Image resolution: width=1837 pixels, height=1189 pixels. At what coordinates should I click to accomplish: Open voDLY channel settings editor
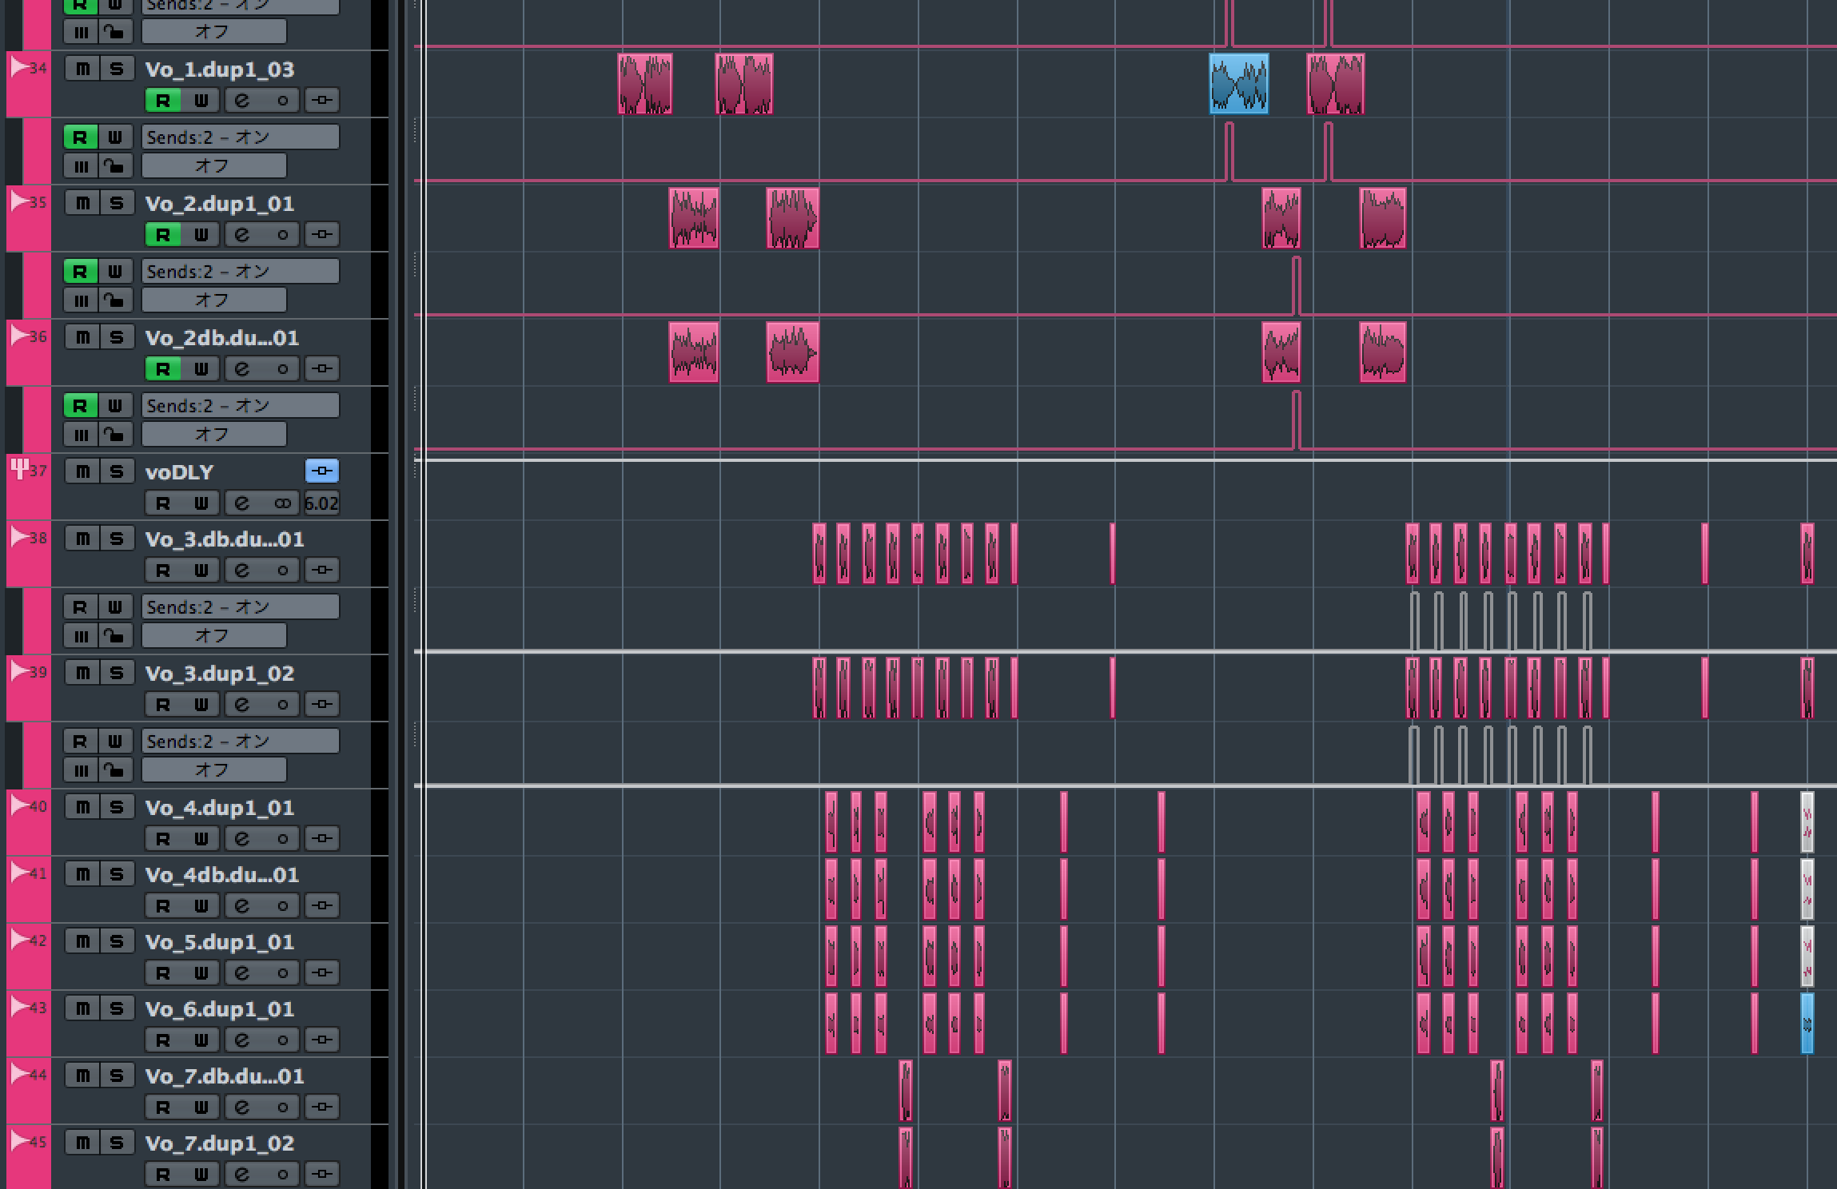click(242, 503)
